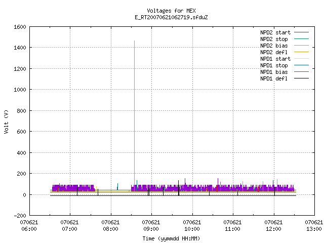Viewport: 324px width, 243px height.
Task: Click the green line sample beside NPD2 stop
Action: pos(302,38)
